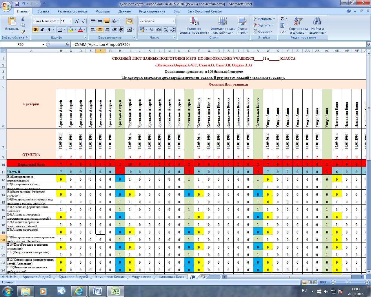The image size is (371, 297).
Task: Open the Числовой number format dropdown
Action: pyautogui.click(x=174, y=21)
